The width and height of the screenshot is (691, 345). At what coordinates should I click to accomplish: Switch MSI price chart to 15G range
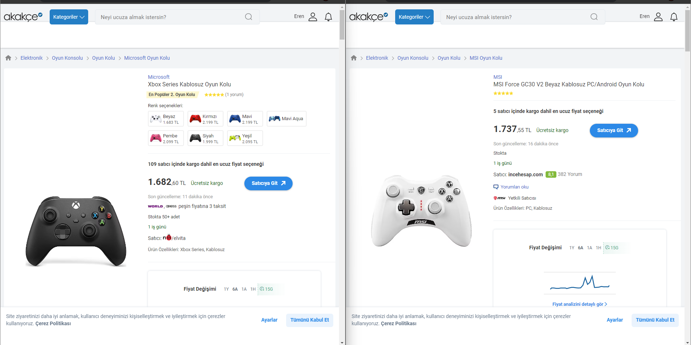[x=612, y=248]
